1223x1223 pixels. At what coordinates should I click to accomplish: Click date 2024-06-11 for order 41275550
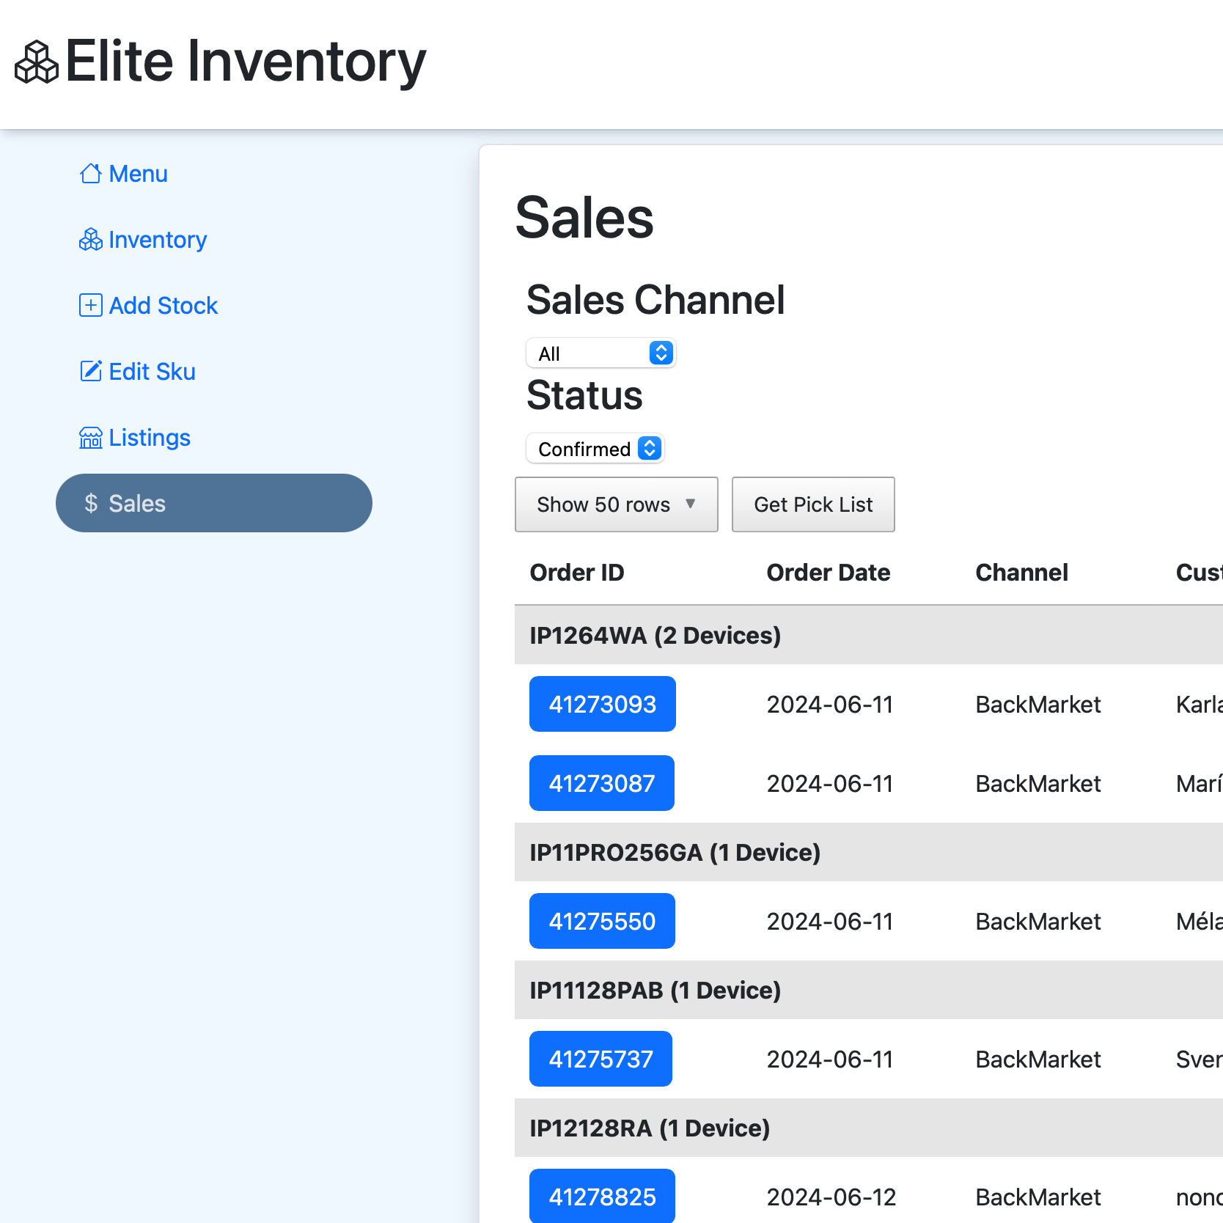point(830,922)
